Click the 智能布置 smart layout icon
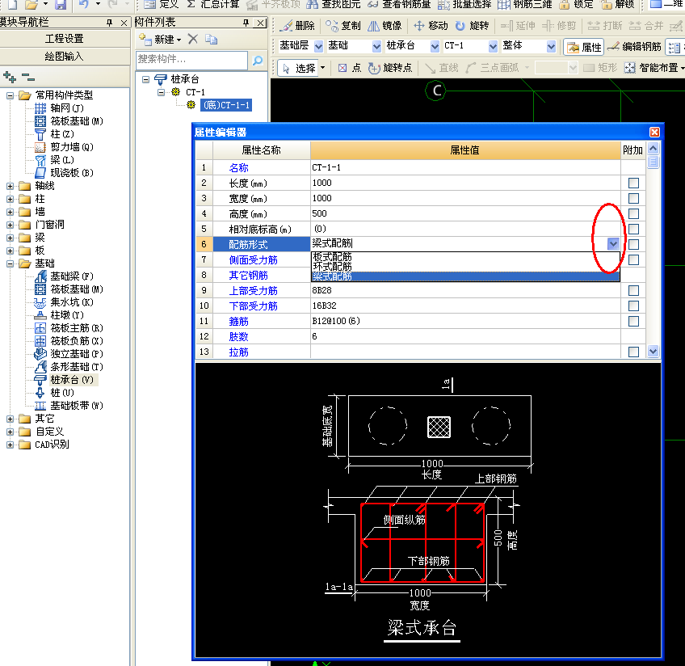 [x=629, y=68]
